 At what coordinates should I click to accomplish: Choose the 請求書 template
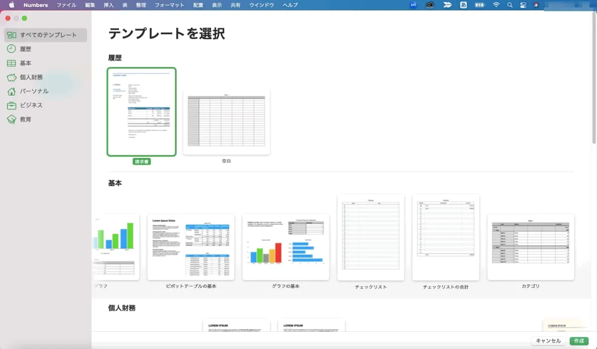[x=141, y=112]
